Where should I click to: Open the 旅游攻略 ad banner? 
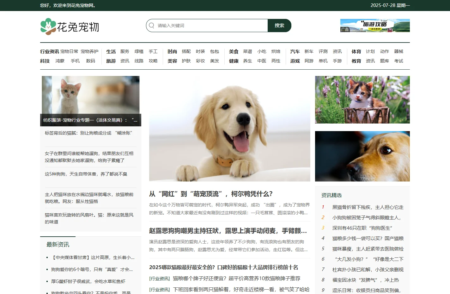(x=375, y=26)
